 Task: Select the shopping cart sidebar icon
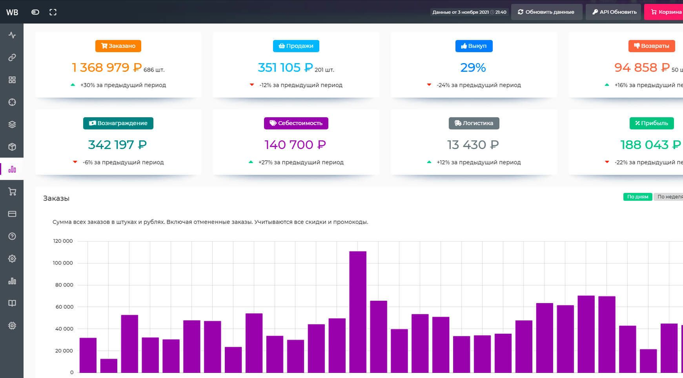12,192
